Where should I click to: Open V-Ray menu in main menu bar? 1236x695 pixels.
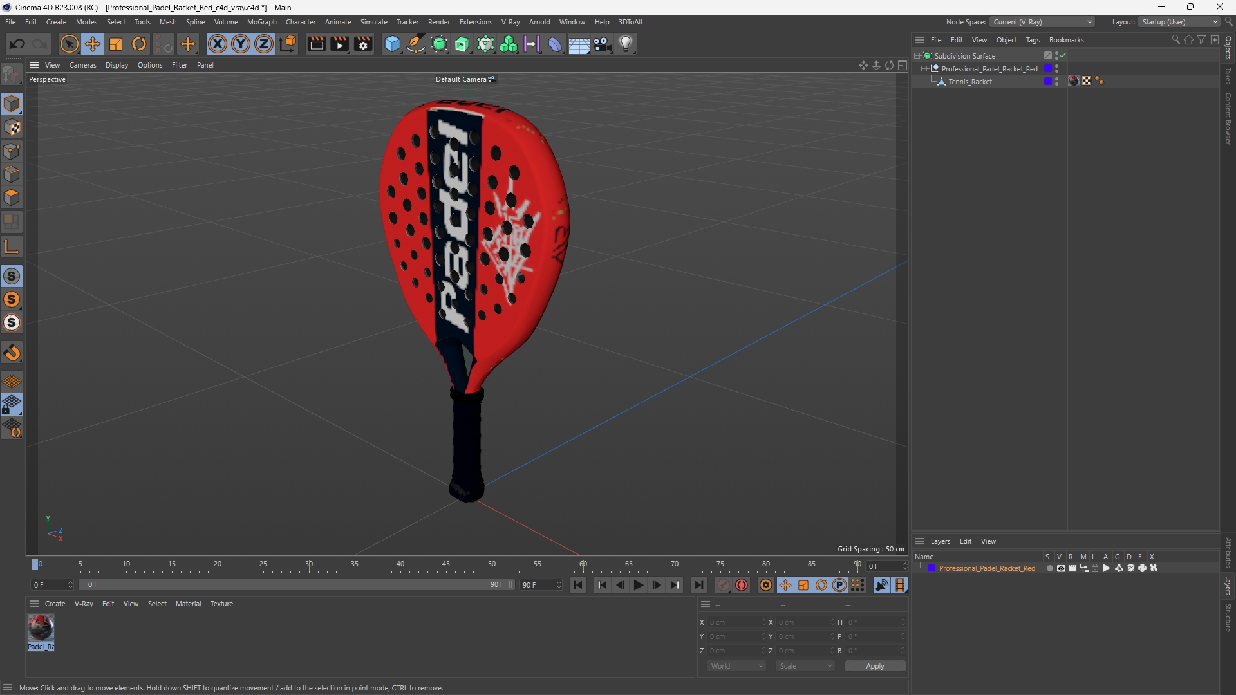click(510, 22)
